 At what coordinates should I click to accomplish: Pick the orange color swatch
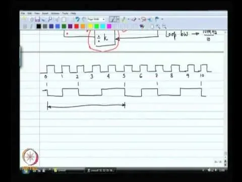point(83,26)
